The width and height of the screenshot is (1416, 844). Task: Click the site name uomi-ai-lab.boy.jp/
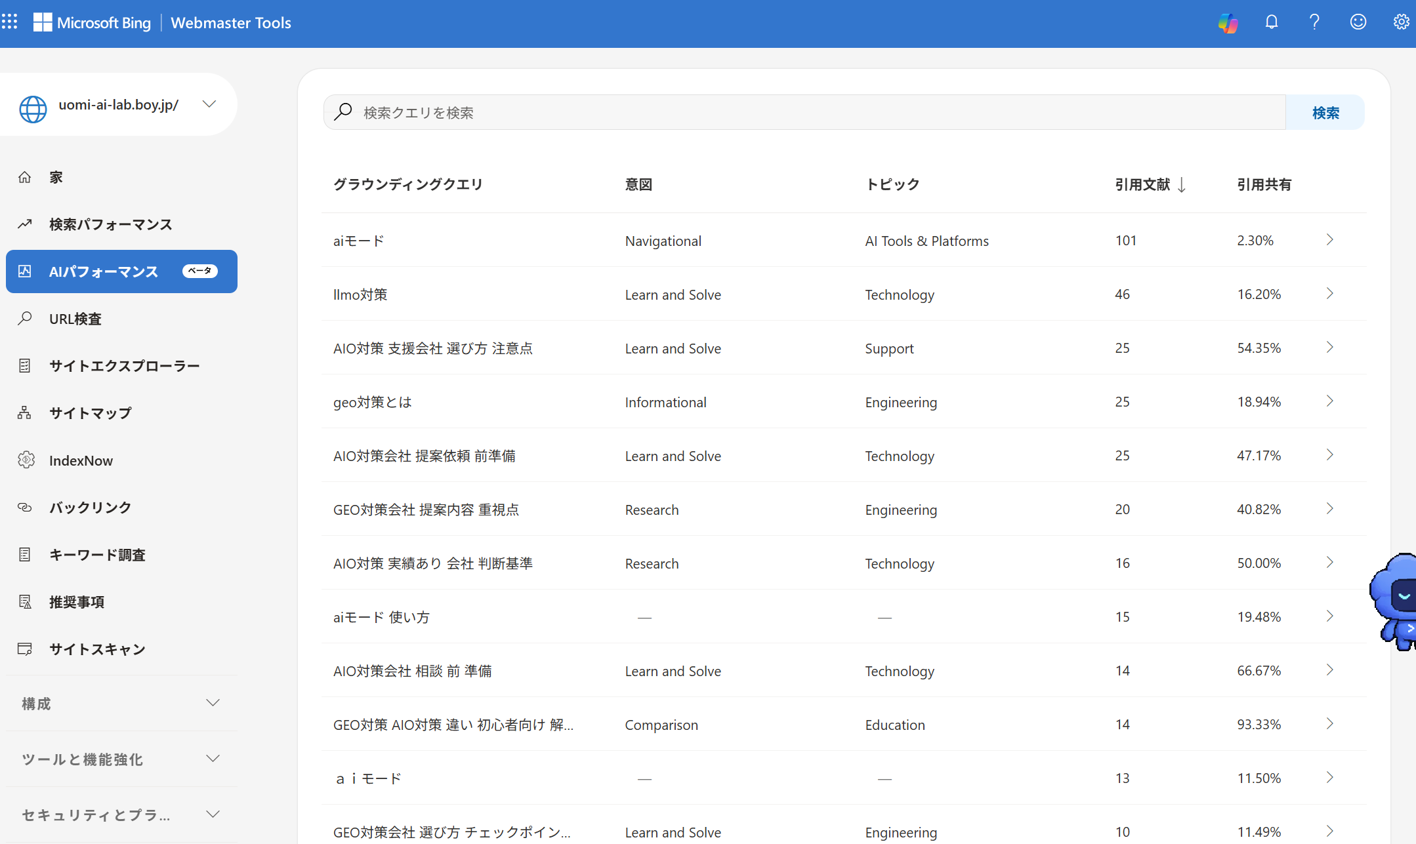tap(119, 105)
